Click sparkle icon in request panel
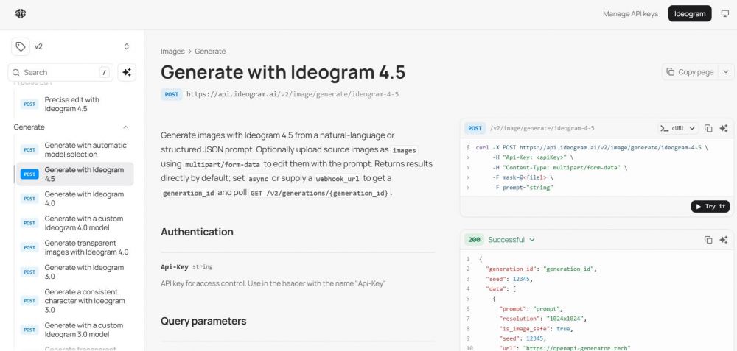Viewport: 737px width, 351px height. 724,128
